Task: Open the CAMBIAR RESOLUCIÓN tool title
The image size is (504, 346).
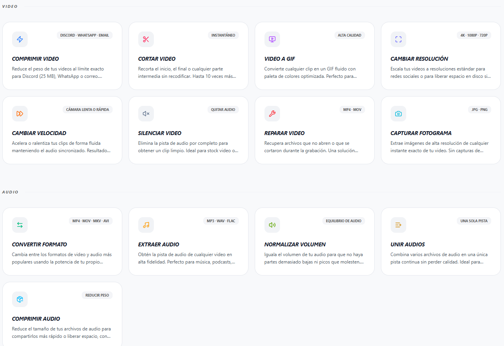Action: 419,59
